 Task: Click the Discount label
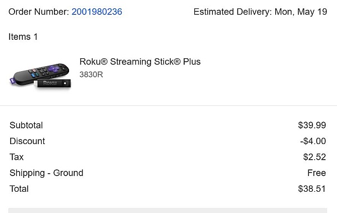28,141
